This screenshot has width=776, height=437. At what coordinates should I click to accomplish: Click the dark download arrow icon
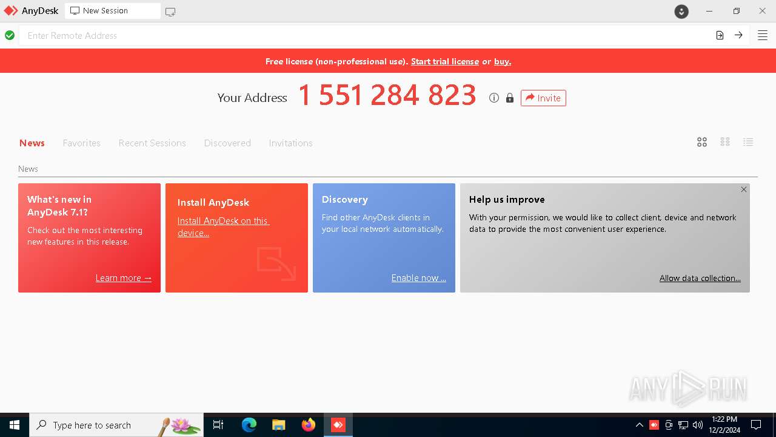(x=681, y=12)
